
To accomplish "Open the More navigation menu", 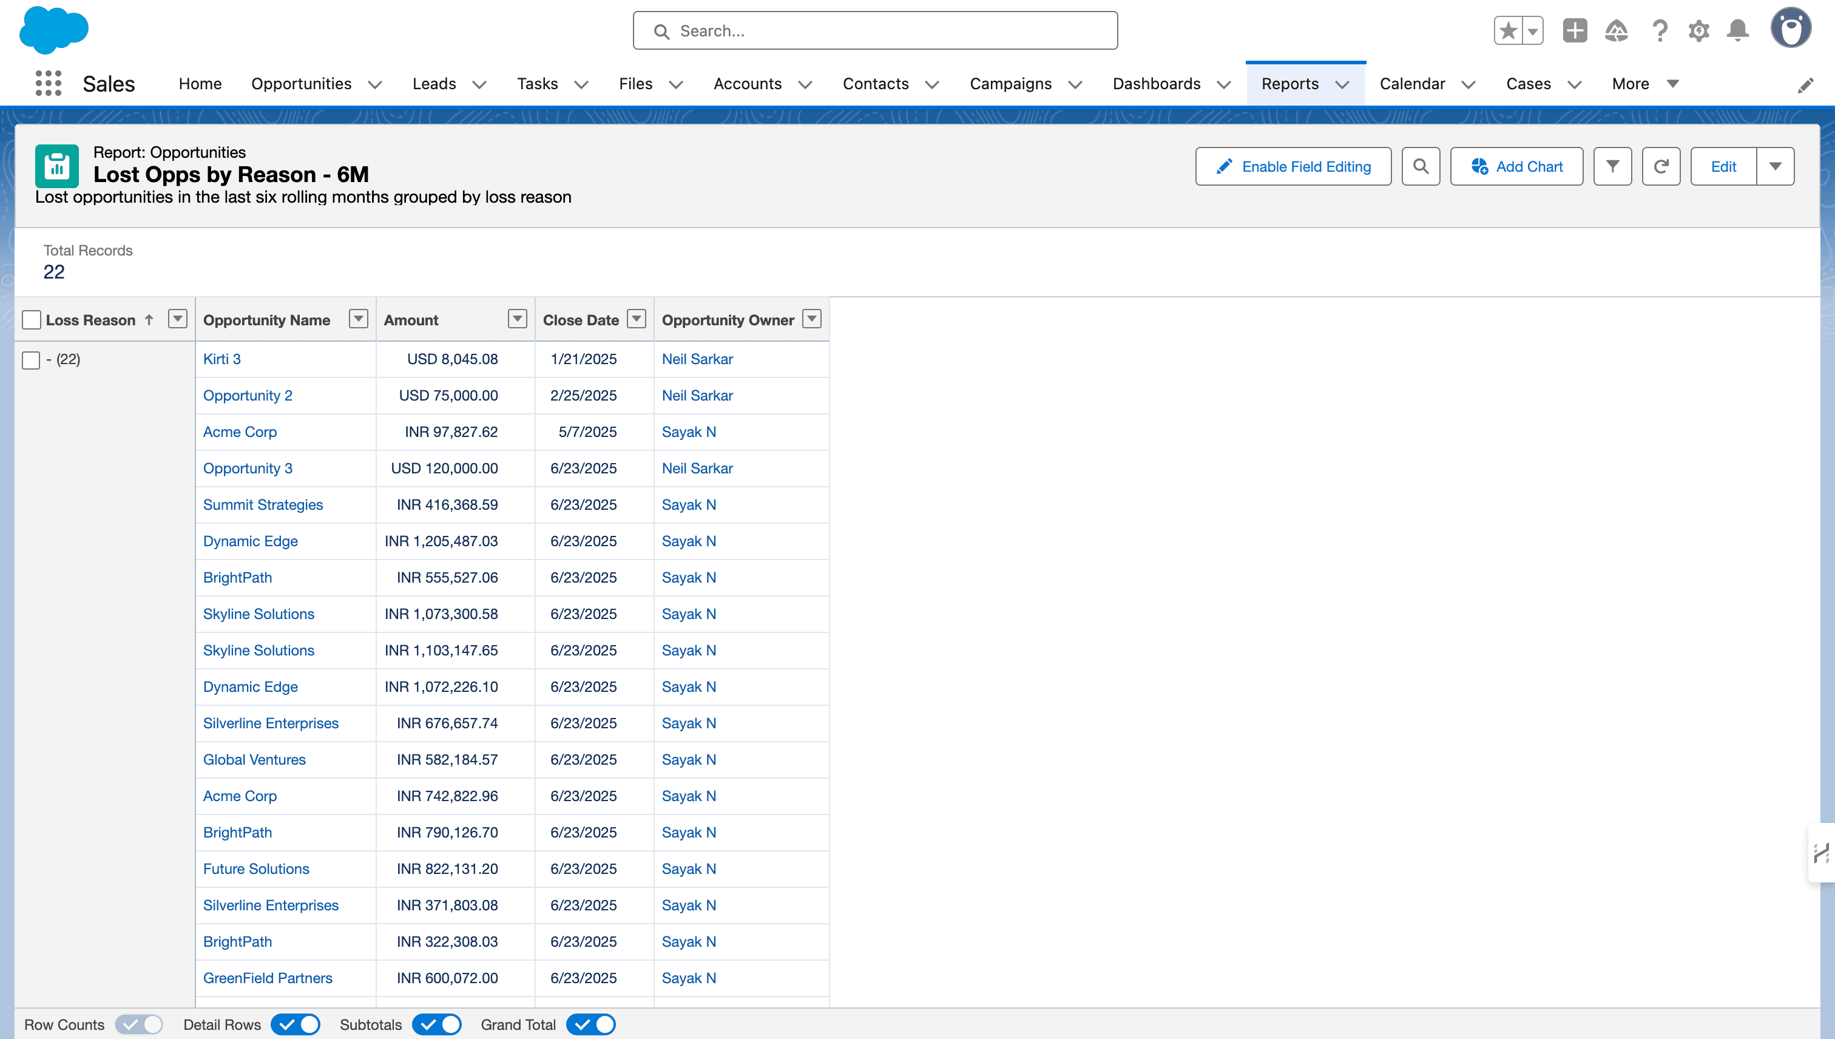I will coord(1644,84).
